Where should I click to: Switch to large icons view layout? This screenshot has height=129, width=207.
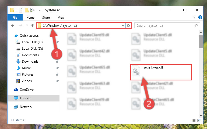[199, 120]
